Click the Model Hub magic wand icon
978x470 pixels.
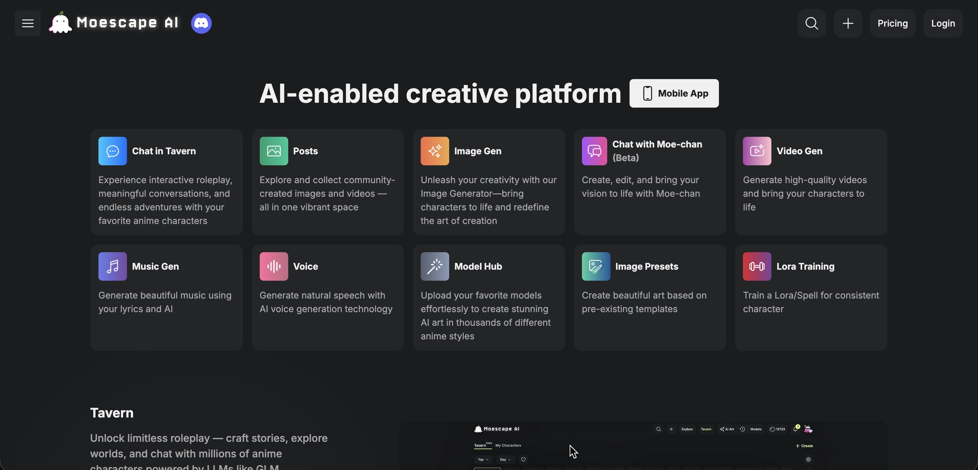[435, 266]
